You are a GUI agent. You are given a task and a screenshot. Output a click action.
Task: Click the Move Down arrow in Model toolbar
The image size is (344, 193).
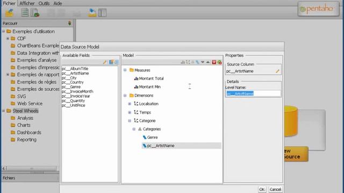(203, 62)
